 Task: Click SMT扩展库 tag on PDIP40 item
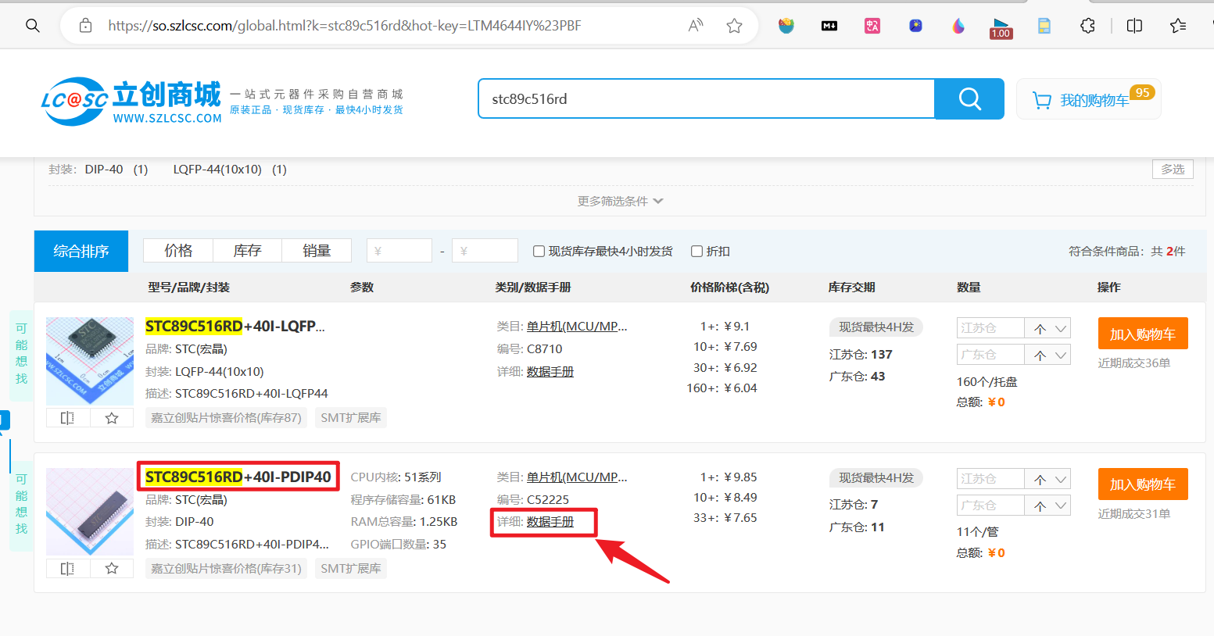point(351,568)
